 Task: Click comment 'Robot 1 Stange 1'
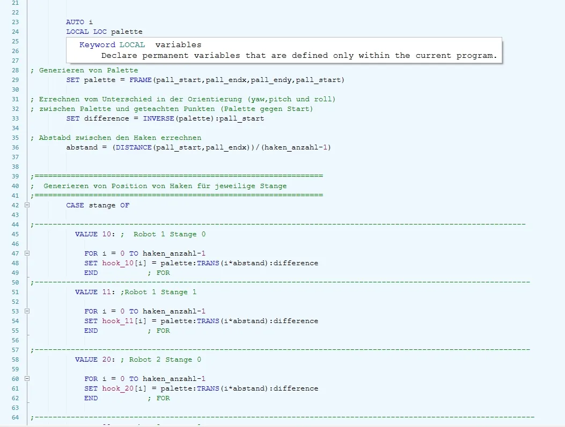[161, 292]
